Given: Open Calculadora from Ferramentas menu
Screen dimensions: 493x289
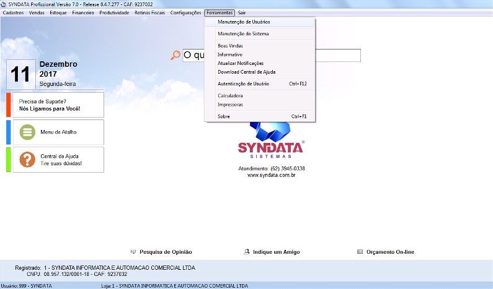Looking at the screenshot, I should point(260,96).
